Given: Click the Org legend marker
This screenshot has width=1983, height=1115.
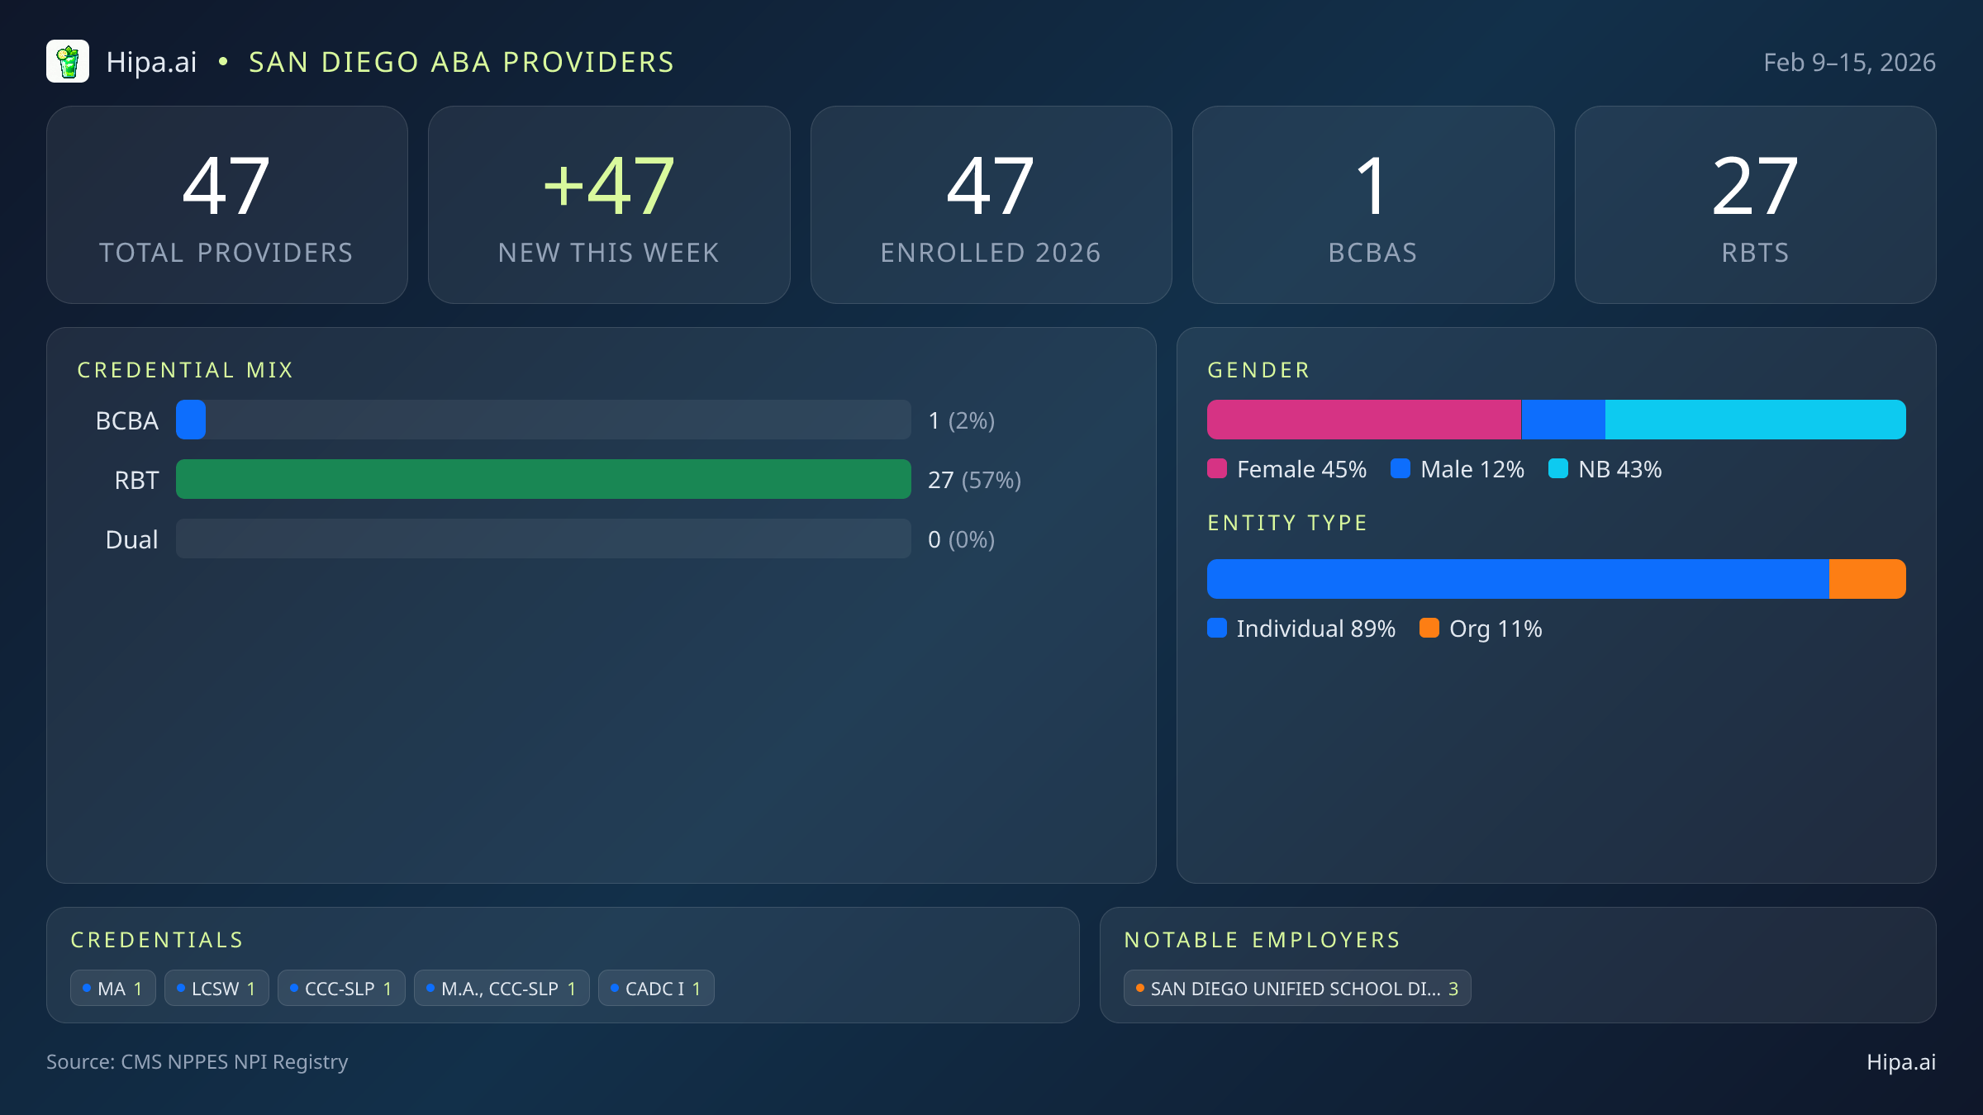Looking at the screenshot, I should click(x=1431, y=629).
